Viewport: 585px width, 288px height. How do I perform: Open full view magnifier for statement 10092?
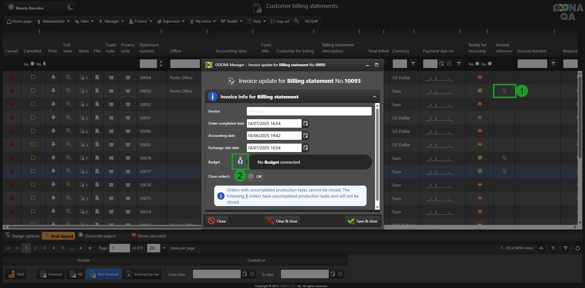click(x=69, y=104)
